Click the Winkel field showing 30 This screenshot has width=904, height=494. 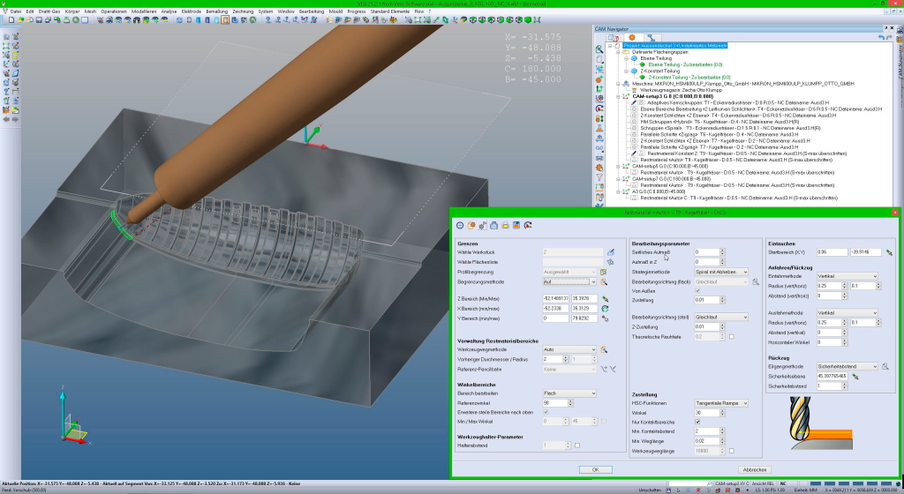pos(706,413)
